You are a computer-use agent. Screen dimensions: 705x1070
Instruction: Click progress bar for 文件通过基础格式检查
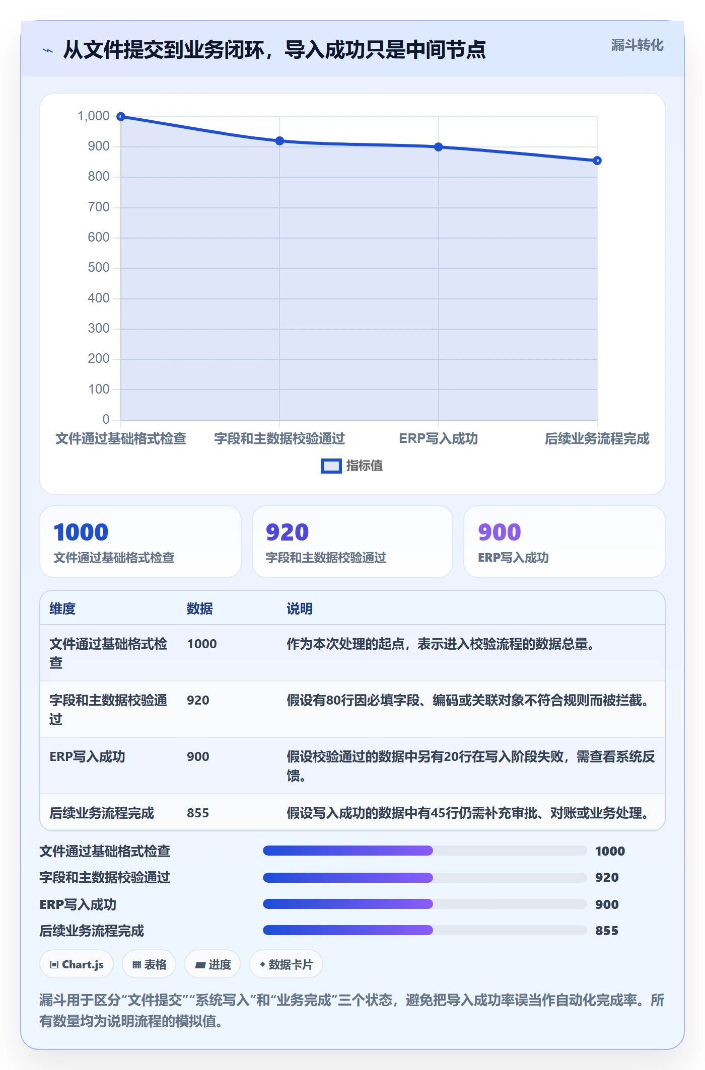click(425, 851)
